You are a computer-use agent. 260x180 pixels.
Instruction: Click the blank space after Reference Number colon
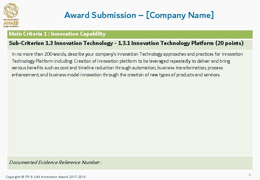(167, 162)
